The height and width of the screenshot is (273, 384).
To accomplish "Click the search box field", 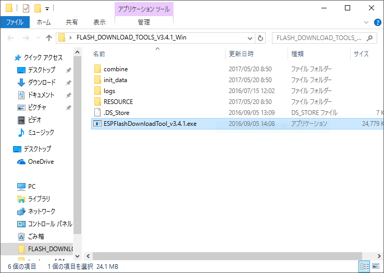I will click(x=325, y=38).
